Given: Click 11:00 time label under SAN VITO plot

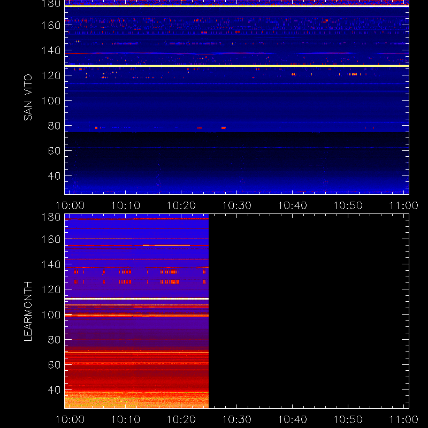Looking at the screenshot, I should tap(404, 205).
